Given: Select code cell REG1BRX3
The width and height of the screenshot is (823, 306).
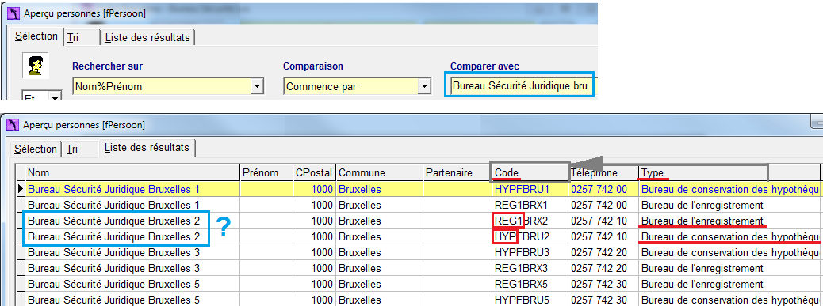Looking at the screenshot, I should click(x=530, y=268).
